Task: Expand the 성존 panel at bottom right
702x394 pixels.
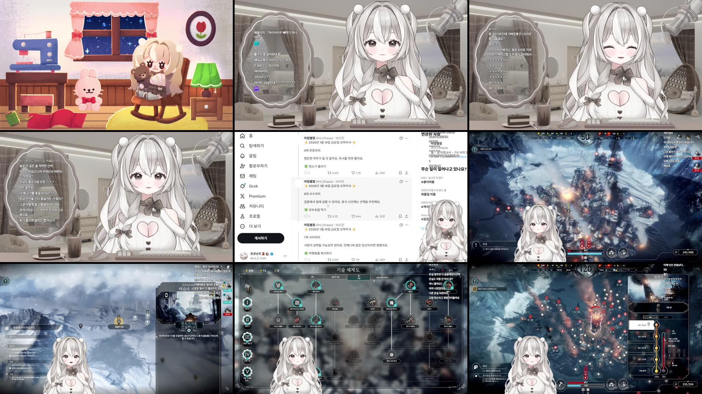Action: pyautogui.click(x=485, y=367)
